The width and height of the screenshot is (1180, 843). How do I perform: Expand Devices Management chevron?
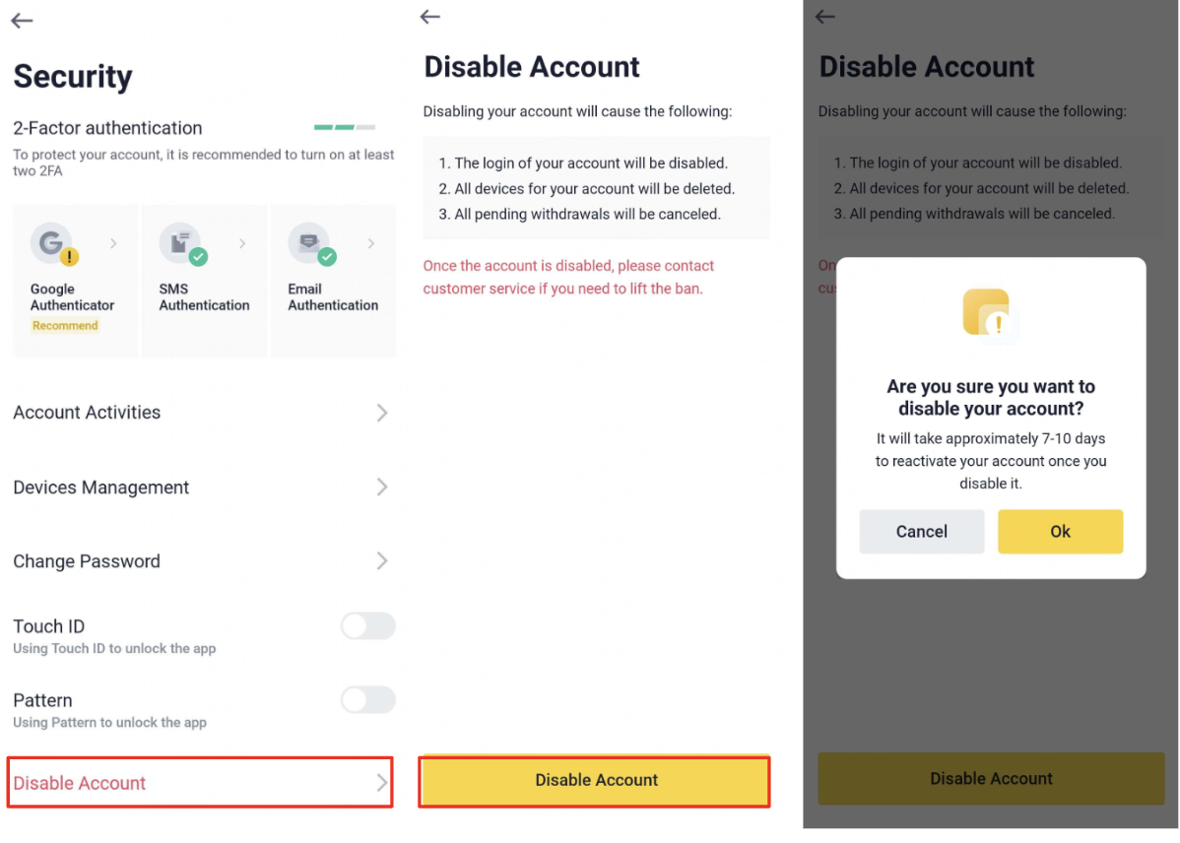click(x=382, y=487)
